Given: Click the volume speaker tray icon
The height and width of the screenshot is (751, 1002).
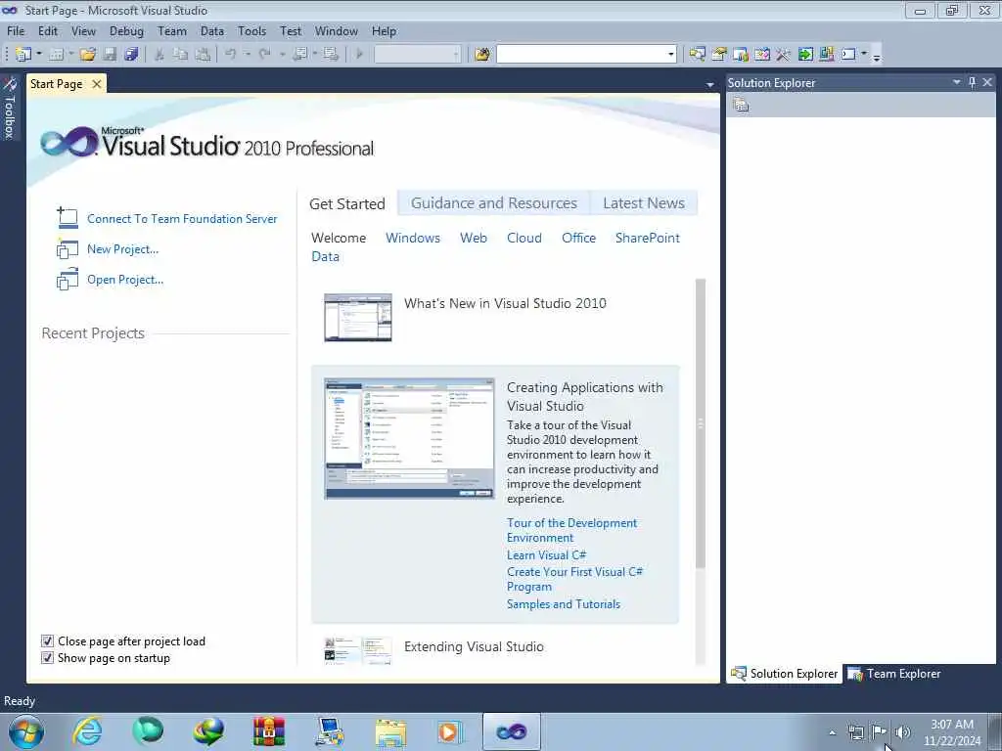Looking at the screenshot, I should tap(902, 732).
